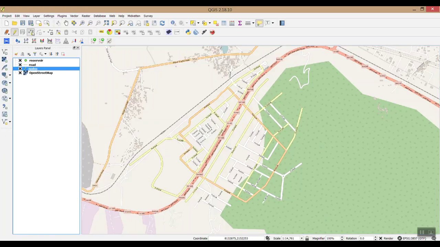The height and width of the screenshot is (247, 440).
Task: Click the CSW MetaSearch icon
Action: click(x=177, y=32)
